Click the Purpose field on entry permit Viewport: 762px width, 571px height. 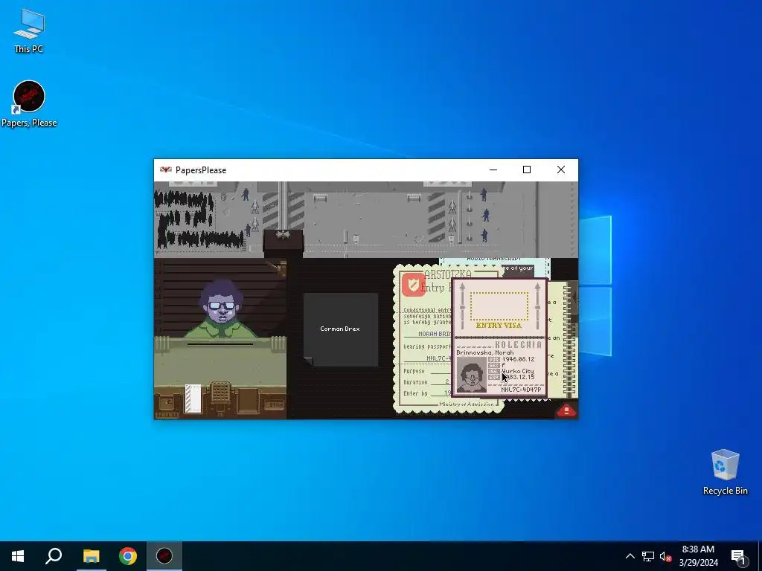click(x=426, y=371)
